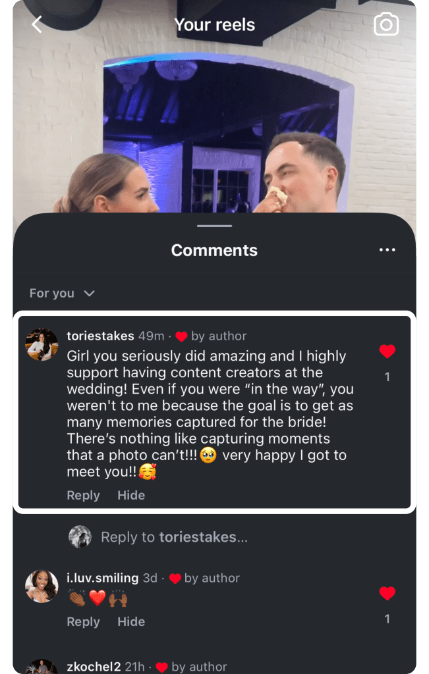Expand the "For you" sort dropdown
The width and height of the screenshot is (429, 674).
click(x=63, y=293)
